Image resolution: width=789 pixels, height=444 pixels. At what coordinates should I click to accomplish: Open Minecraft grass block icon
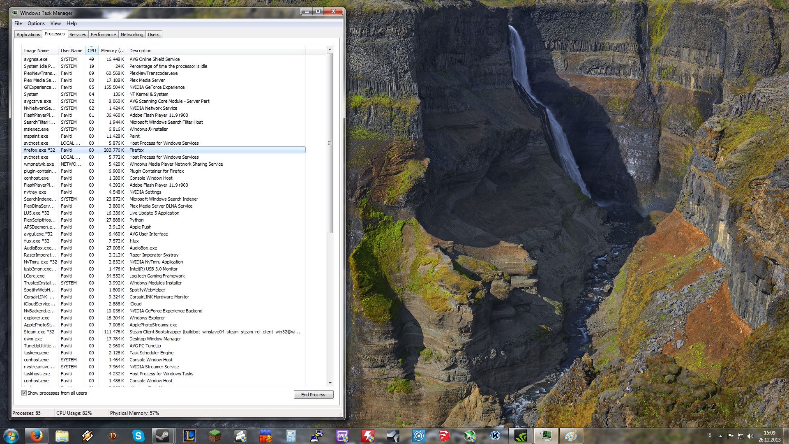215,436
